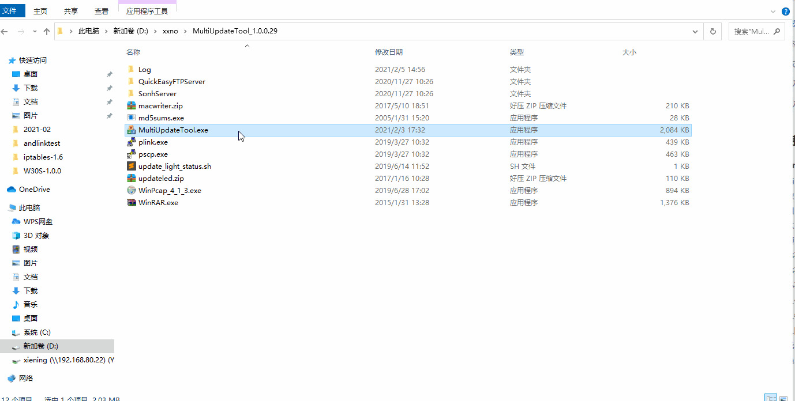Open 2021-02 folder in sidebar
Viewport: 795px width, 401px height.
point(37,130)
